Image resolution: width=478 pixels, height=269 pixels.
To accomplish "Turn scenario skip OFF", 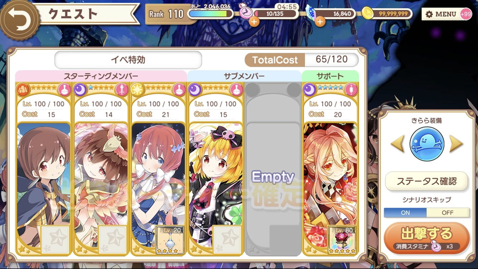I will [x=448, y=213].
